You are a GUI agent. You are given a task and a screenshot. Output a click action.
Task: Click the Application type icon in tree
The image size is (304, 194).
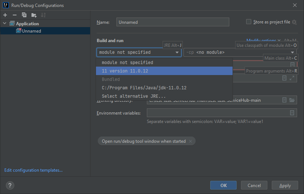tap(12, 24)
